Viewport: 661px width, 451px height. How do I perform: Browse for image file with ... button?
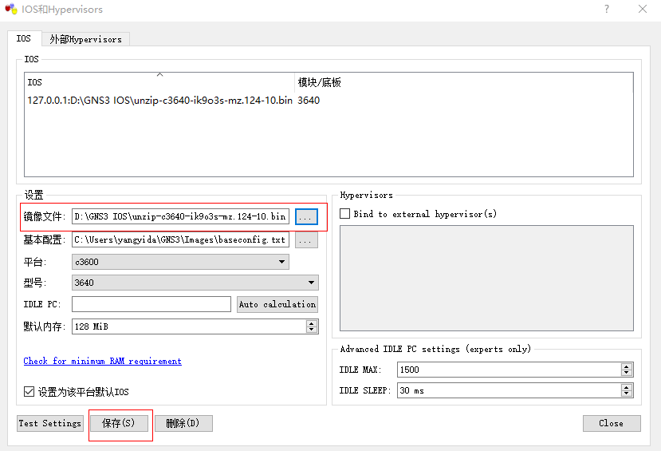click(x=306, y=217)
